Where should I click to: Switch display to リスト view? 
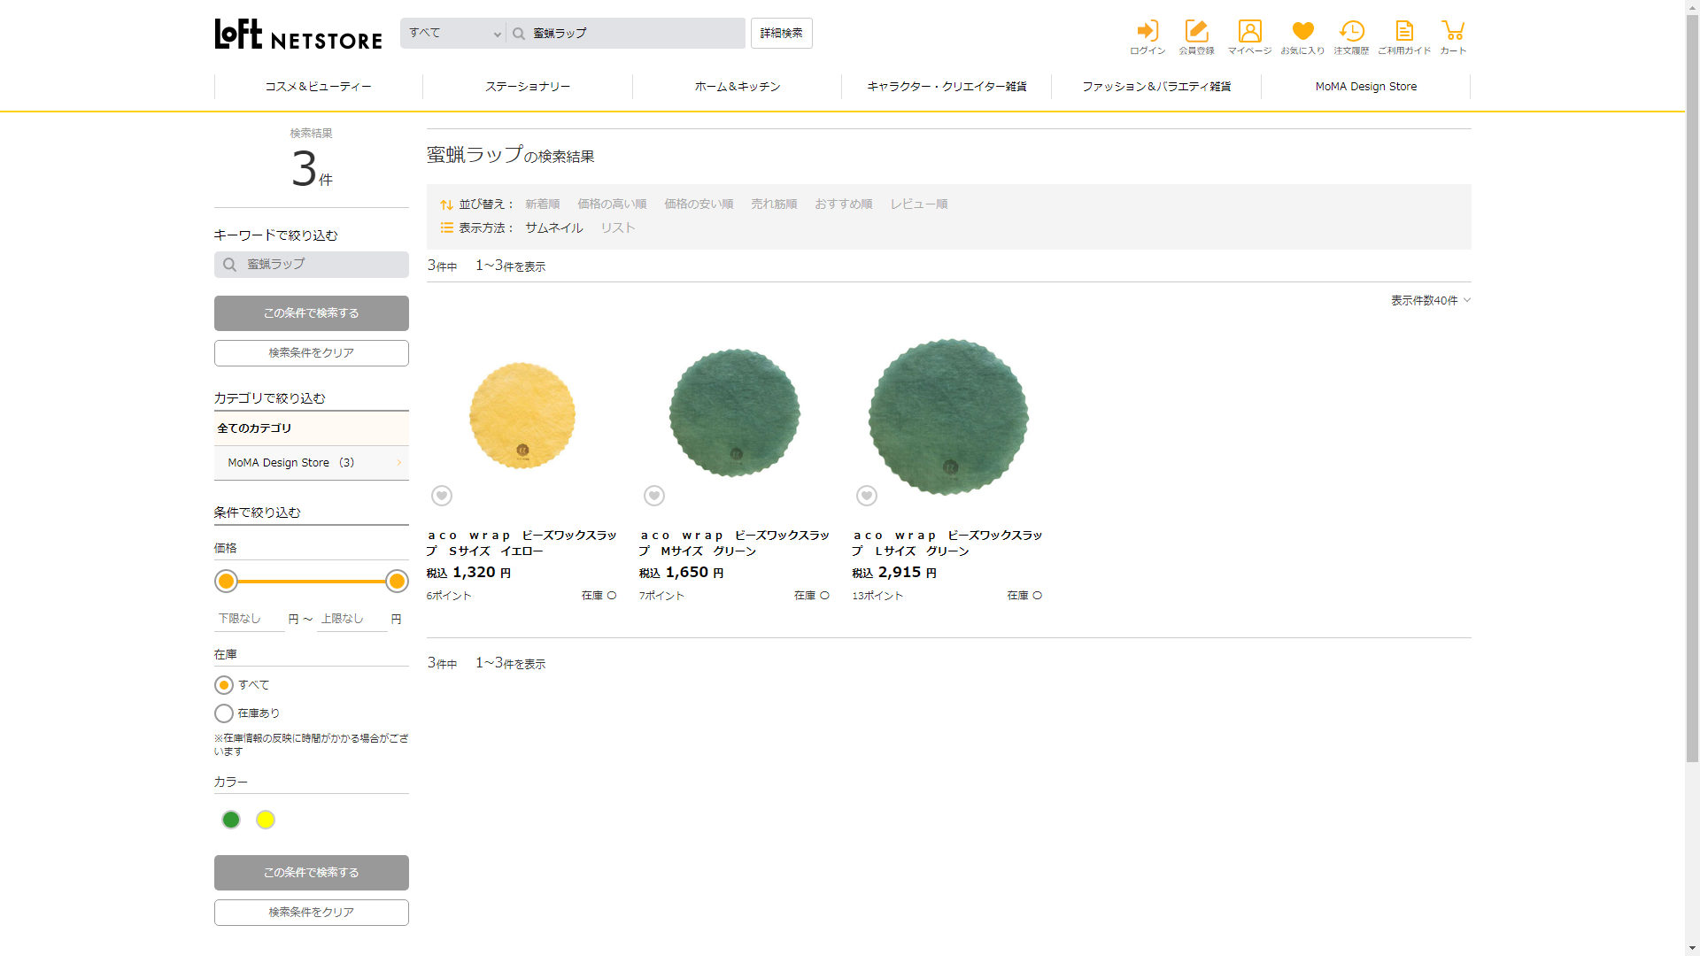click(x=618, y=228)
